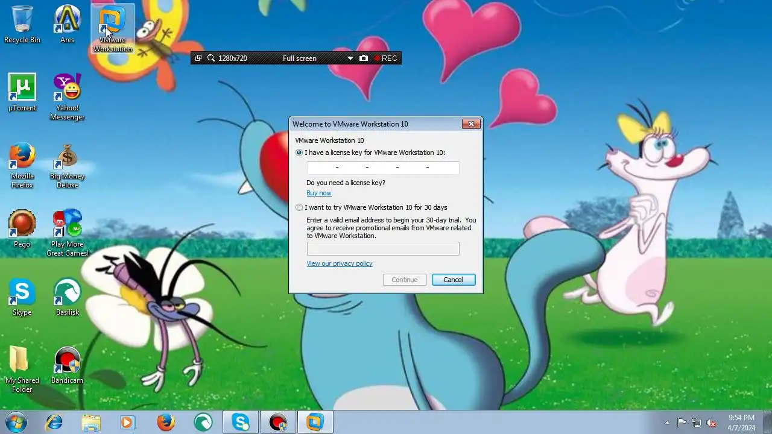Open the Action Center flag icon

pos(682,423)
